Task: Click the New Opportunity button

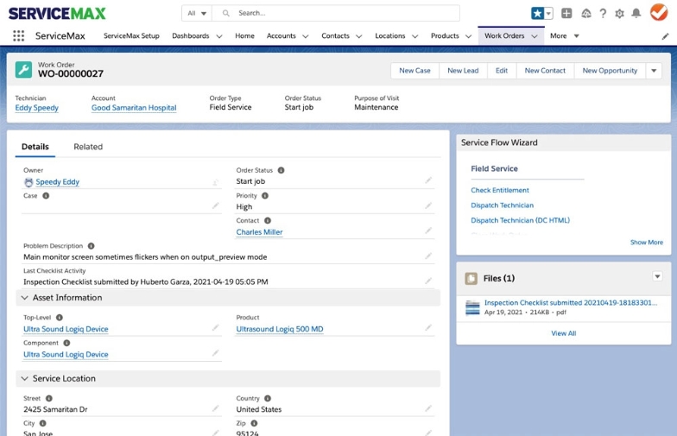Action: (610, 71)
